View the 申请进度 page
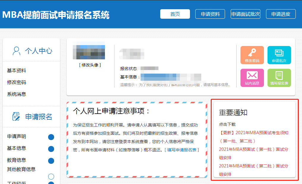This screenshot has height=184, width=302. [x=281, y=14]
